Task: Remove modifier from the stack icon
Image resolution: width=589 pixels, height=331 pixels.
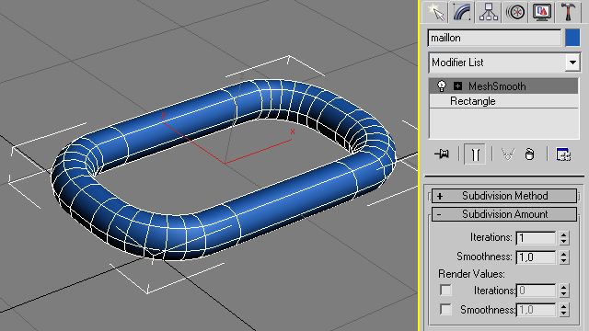Action: coord(529,154)
